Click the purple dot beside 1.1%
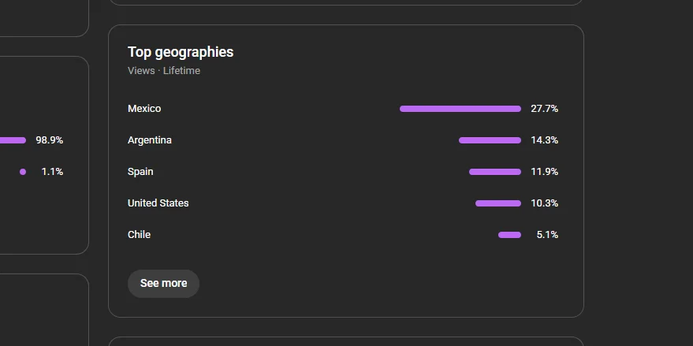This screenshot has width=693, height=346. click(x=23, y=172)
